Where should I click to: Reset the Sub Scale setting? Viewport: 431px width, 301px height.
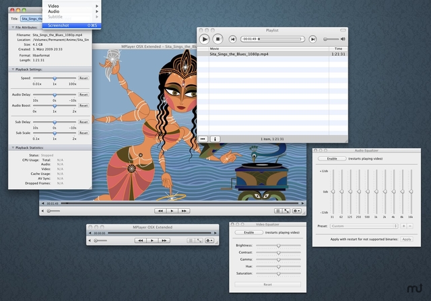(x=84, y=133)
